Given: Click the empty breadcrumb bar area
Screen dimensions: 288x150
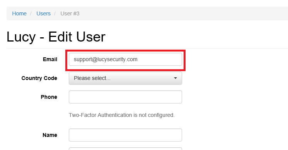Looking at the screenshot, I should pos(184,13).
